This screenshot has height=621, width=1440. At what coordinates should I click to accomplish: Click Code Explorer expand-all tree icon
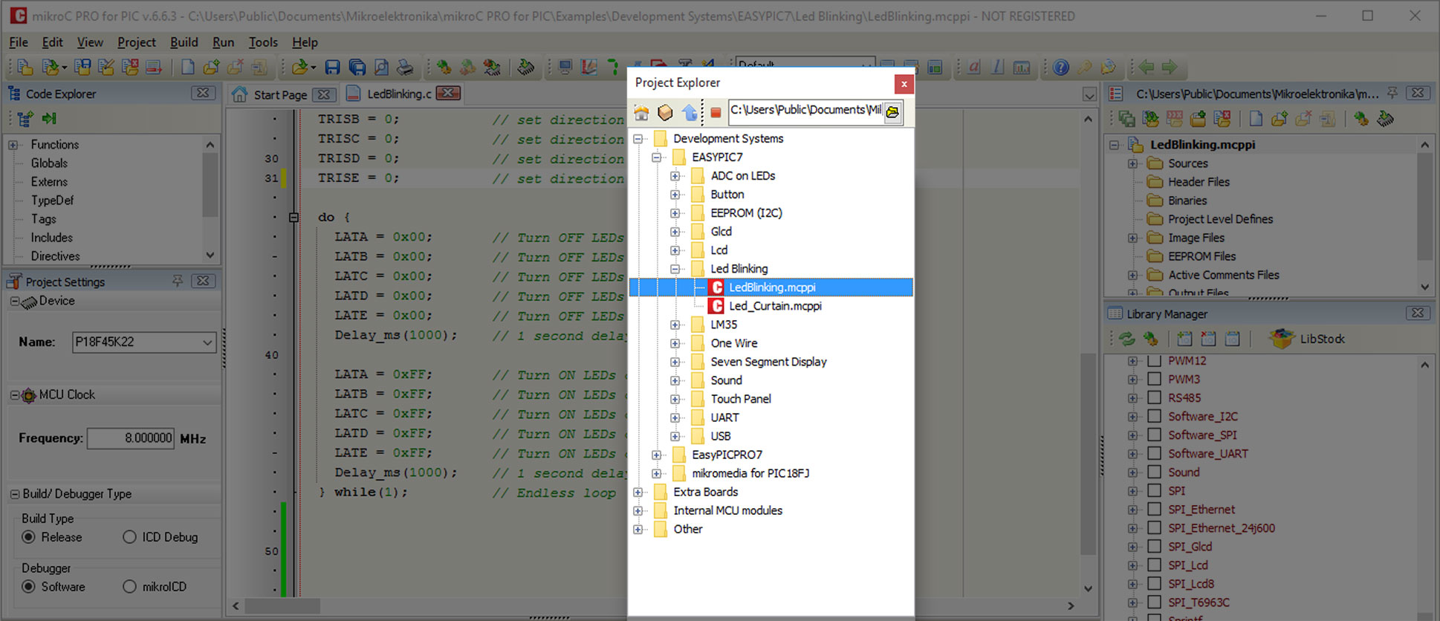25,119
